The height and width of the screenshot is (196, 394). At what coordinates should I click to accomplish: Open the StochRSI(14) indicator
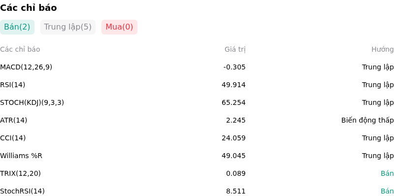[22, 191]
